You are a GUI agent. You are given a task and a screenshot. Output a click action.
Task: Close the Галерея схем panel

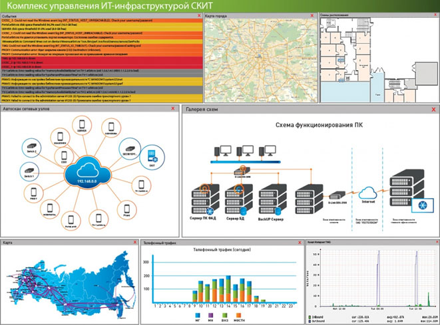point(433,108)
